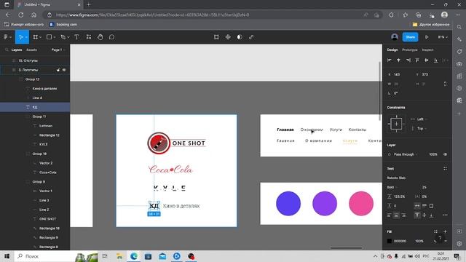The height and width of the screenshot is (262, 466).
Task: Switch to the Inspect tab
Action: coord(427,50)
